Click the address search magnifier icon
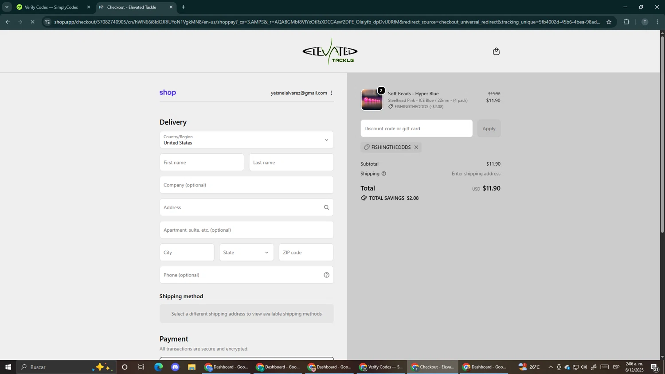 pyautogui.click(x=326, y=207)
